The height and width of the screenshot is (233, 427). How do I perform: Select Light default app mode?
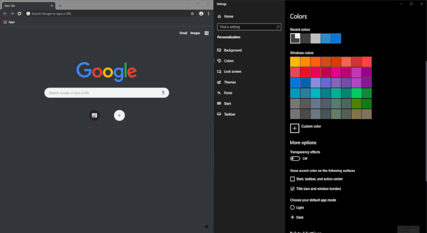(292, 207)
